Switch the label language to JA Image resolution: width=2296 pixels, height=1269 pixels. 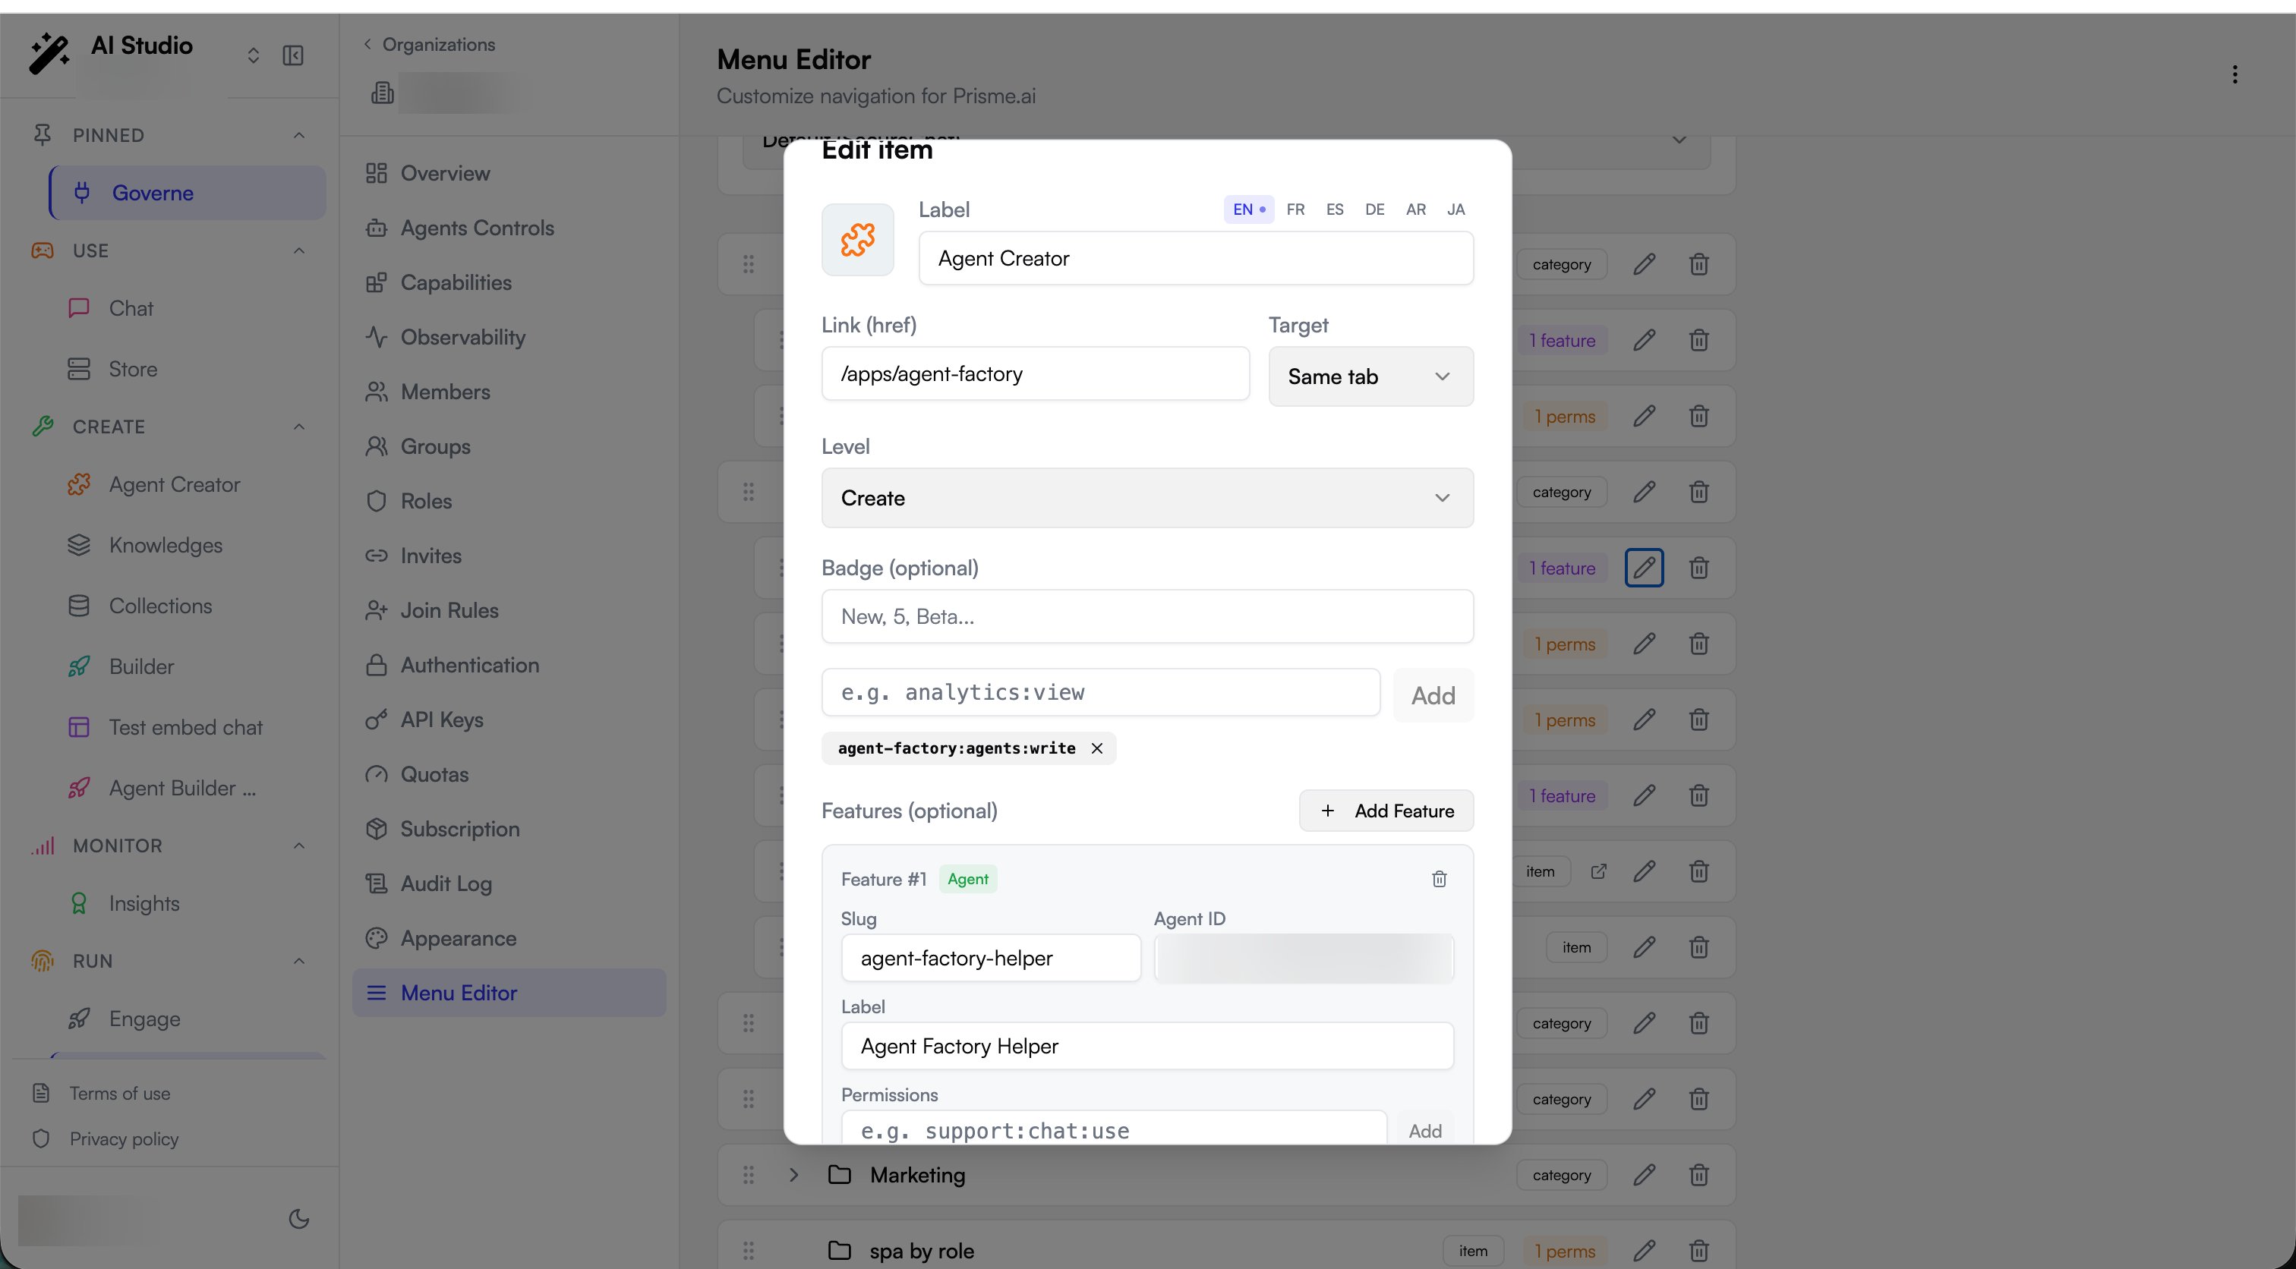1455,209
